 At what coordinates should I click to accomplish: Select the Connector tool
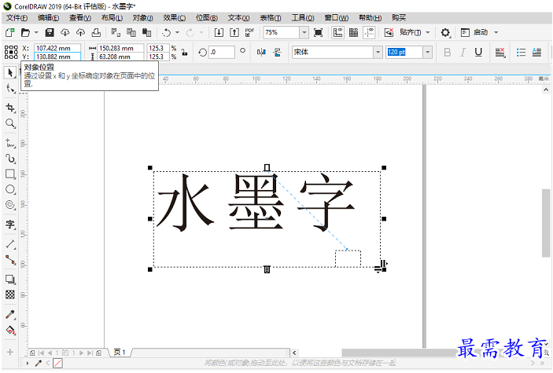pos(10,260)
